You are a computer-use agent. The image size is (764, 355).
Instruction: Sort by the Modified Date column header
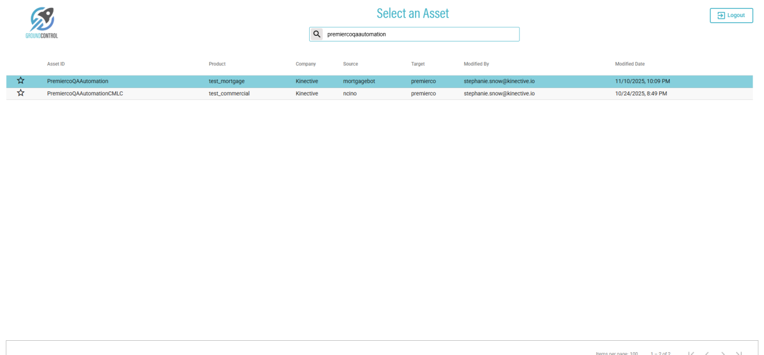(x=630, y=64)
